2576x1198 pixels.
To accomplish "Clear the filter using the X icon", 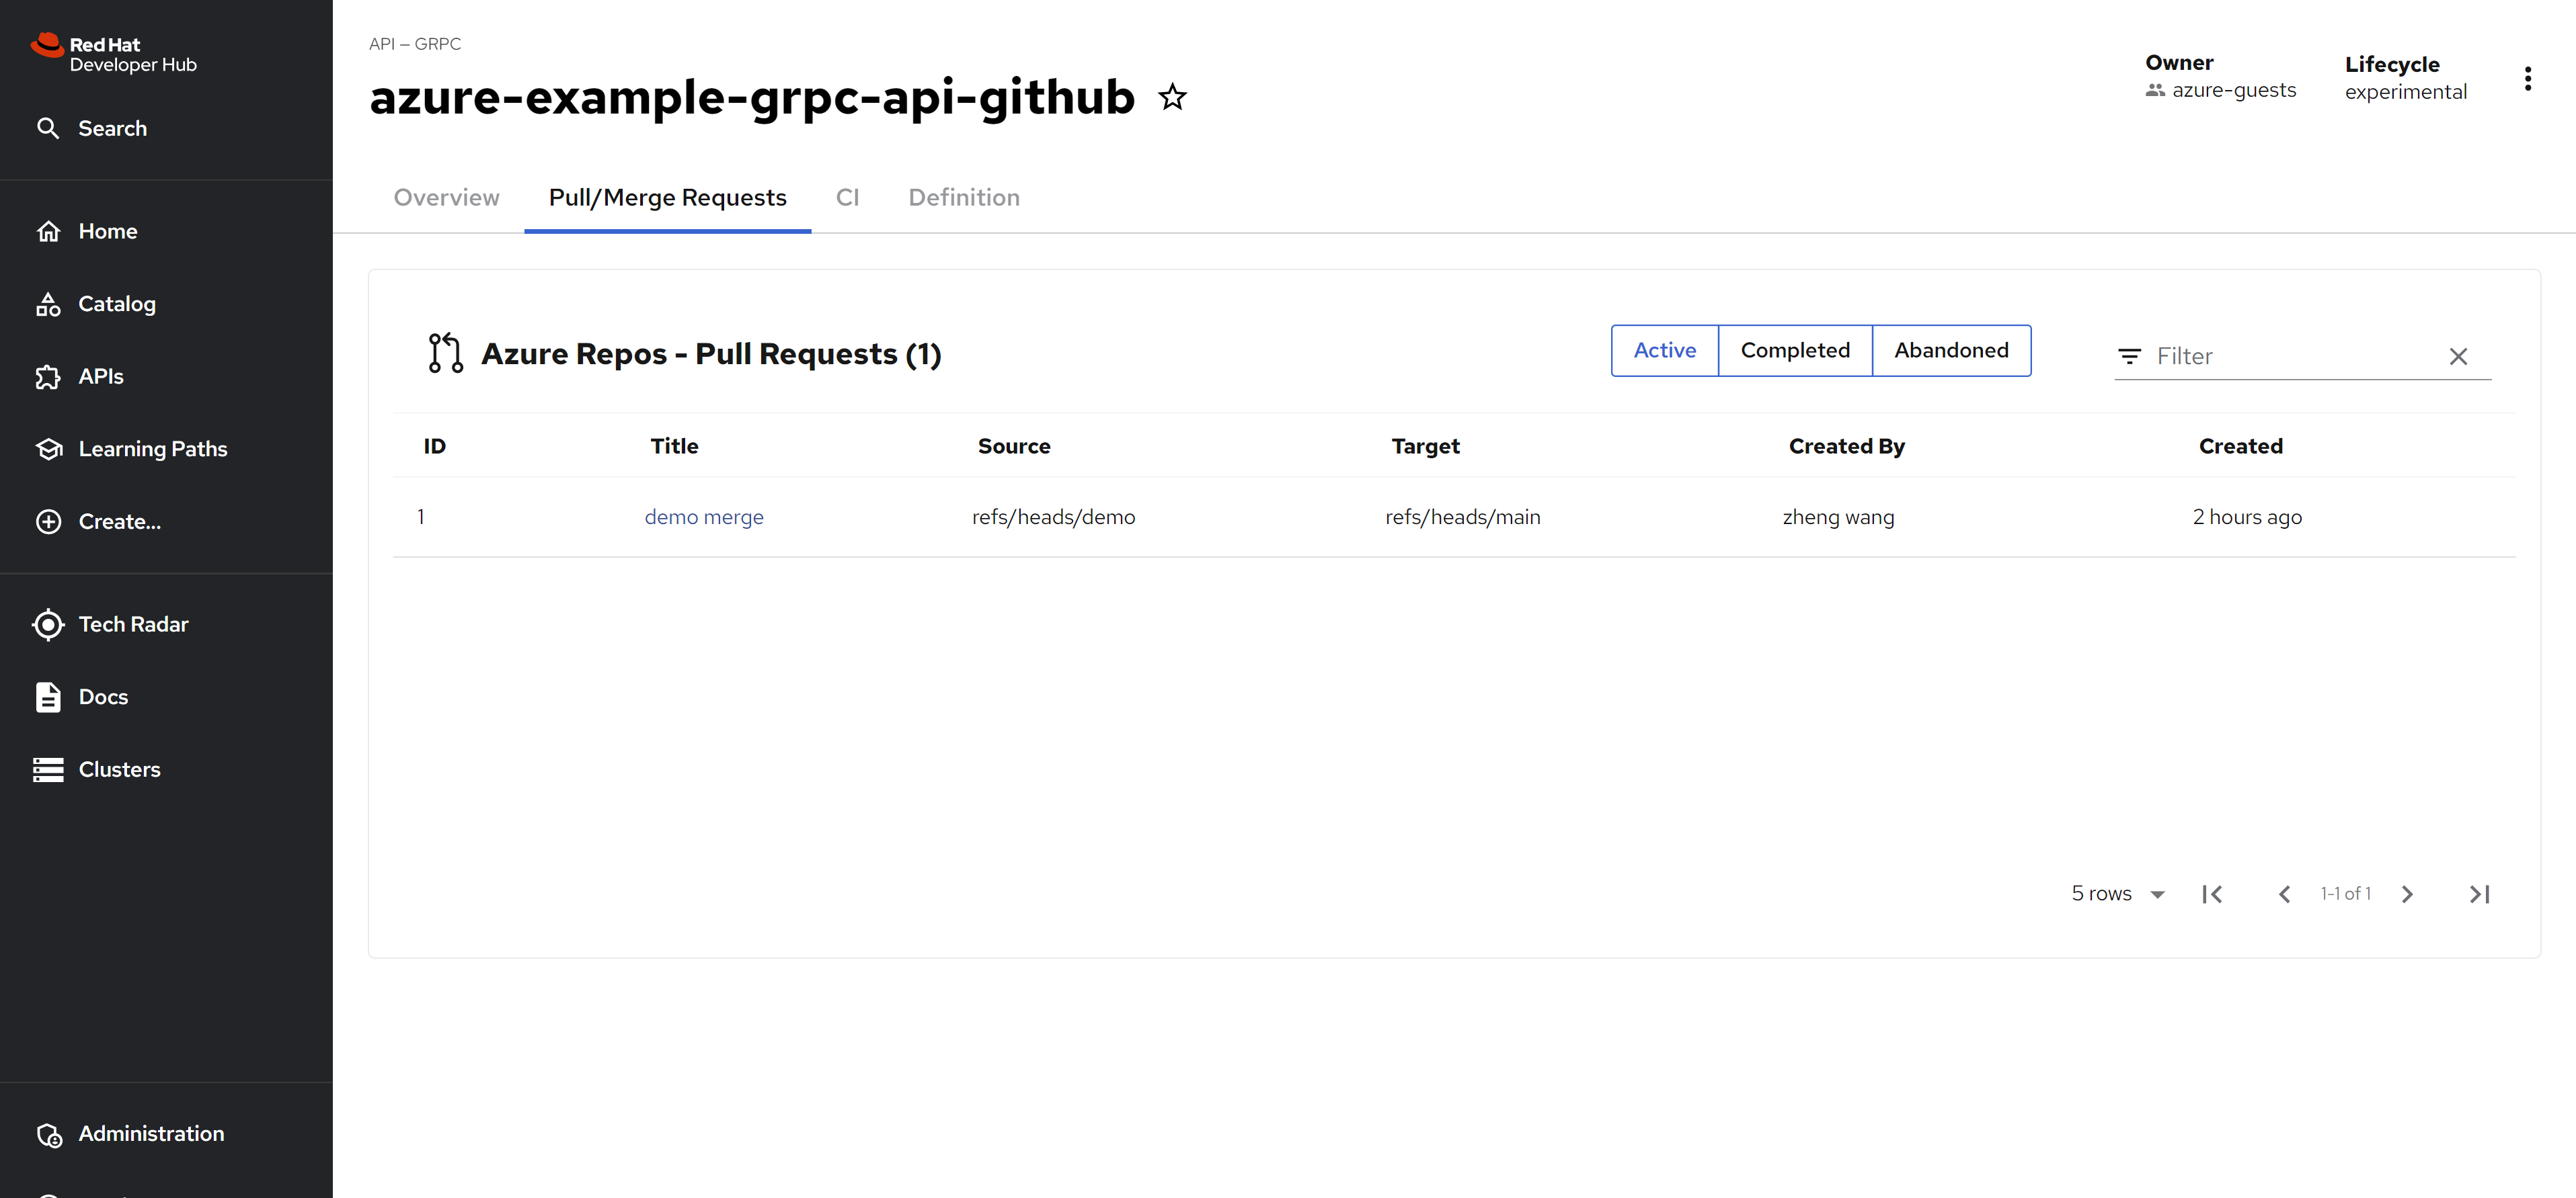I will click(x=2458, y=357).
